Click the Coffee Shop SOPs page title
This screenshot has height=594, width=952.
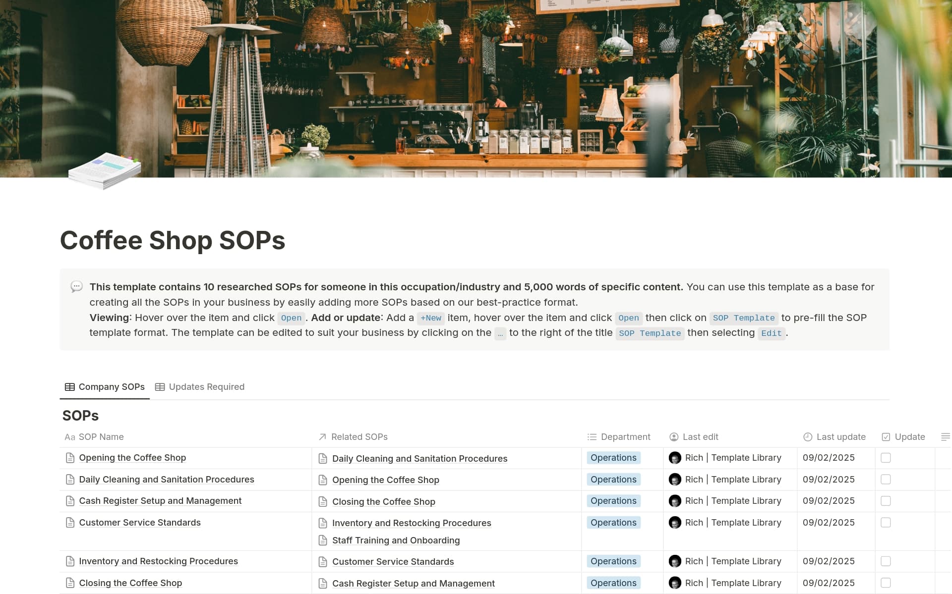pos(173,241)
